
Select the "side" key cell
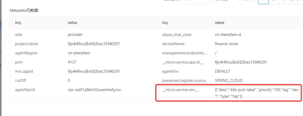19,35
